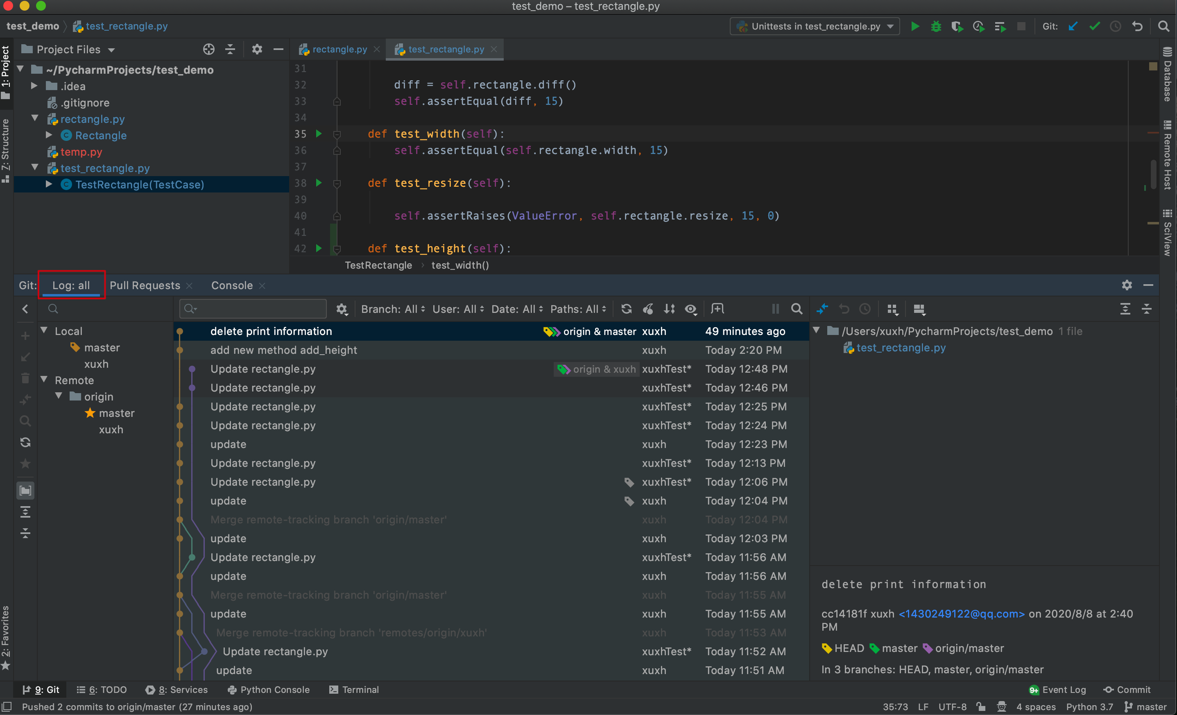Open the Terminal tool window tab
Image resolution: width=1177 pixels, height=715 pixels.
tap(354, 690)
